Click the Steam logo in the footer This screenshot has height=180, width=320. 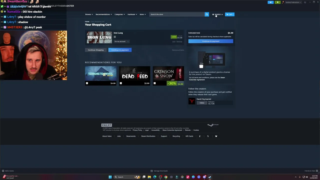[213, 125]
